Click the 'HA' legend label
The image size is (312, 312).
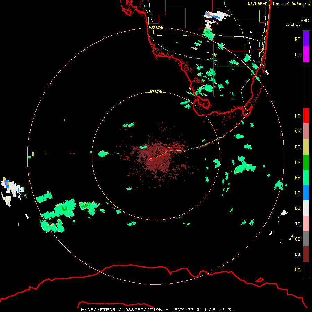[x=297, y=116]
